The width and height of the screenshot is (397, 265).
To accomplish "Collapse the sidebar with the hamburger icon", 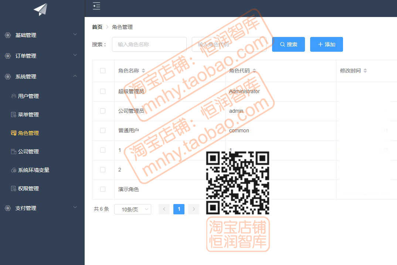I will (96, 6).
